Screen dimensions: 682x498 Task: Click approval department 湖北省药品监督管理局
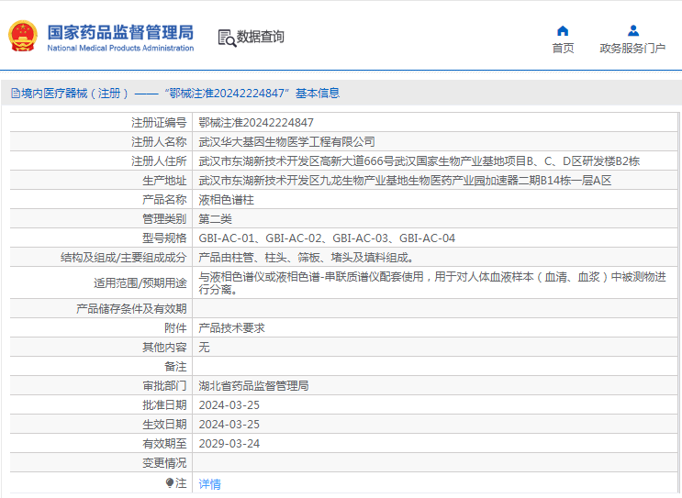pos(253,386)
